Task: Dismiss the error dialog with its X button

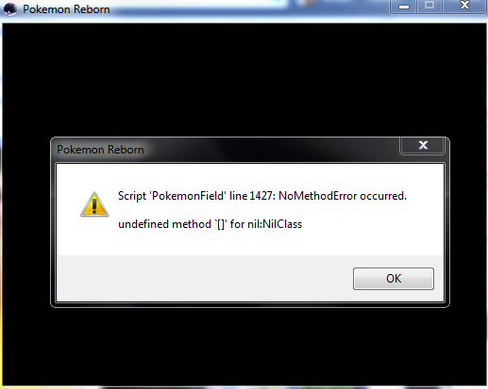Action: [423, 145]
